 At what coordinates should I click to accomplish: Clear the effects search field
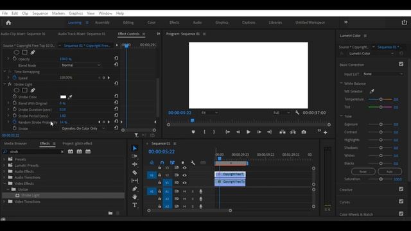point(62,151)
